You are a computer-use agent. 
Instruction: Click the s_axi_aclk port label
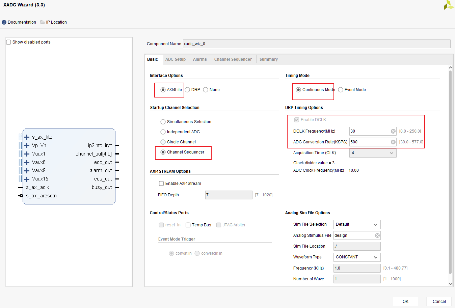37,187
